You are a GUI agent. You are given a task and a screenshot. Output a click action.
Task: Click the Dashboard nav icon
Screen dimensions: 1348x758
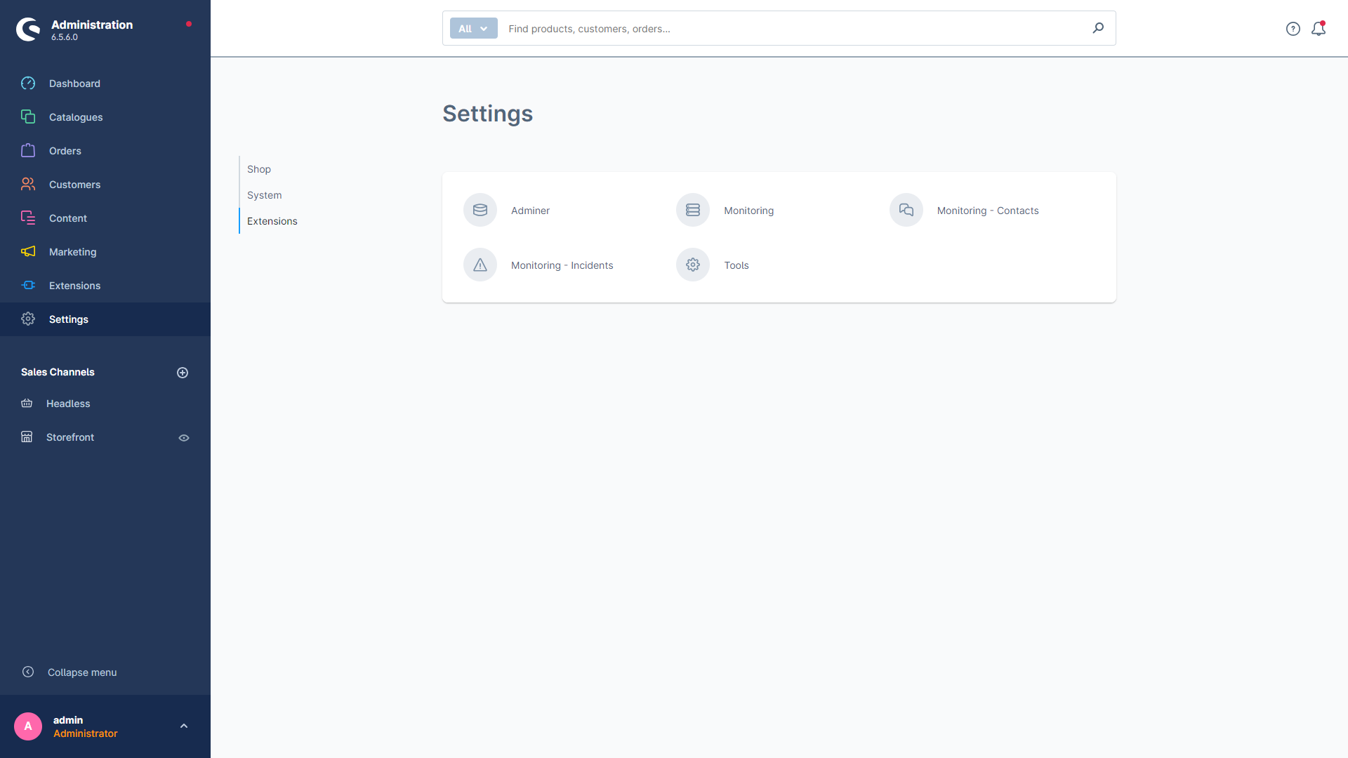point(29,84)
